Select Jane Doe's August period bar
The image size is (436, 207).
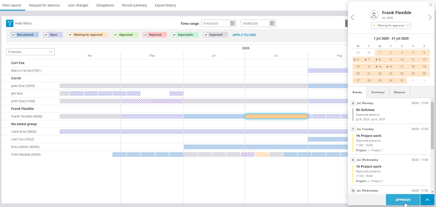point(328,86)
